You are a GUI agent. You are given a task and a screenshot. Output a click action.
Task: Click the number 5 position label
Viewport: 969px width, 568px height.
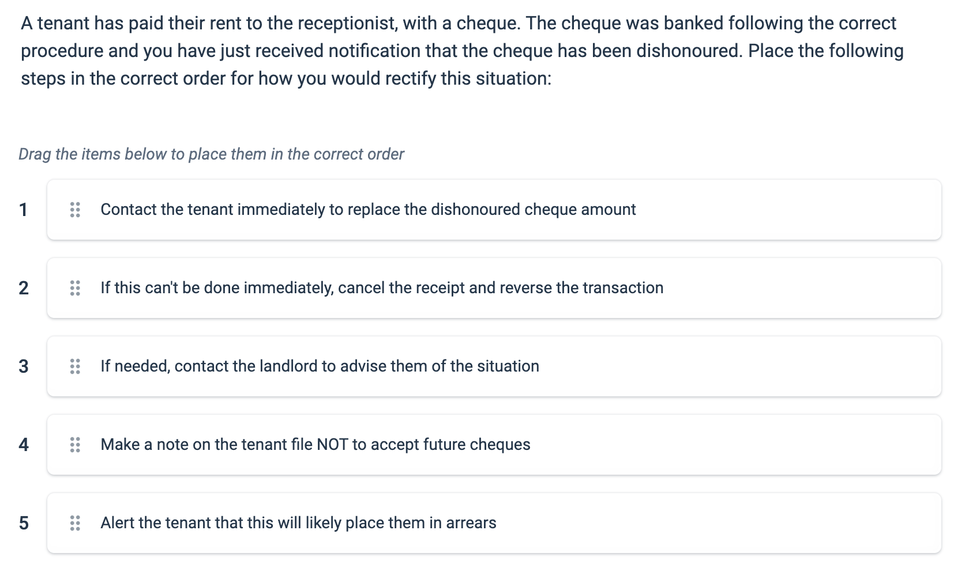24,523
